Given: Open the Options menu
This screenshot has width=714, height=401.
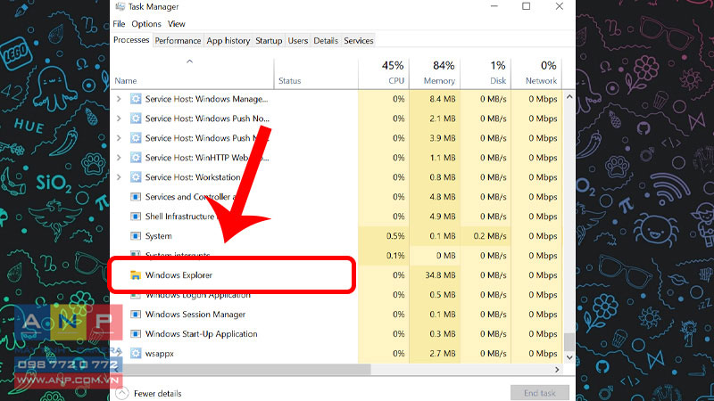Looking at the screenshot, I should 146,24.
